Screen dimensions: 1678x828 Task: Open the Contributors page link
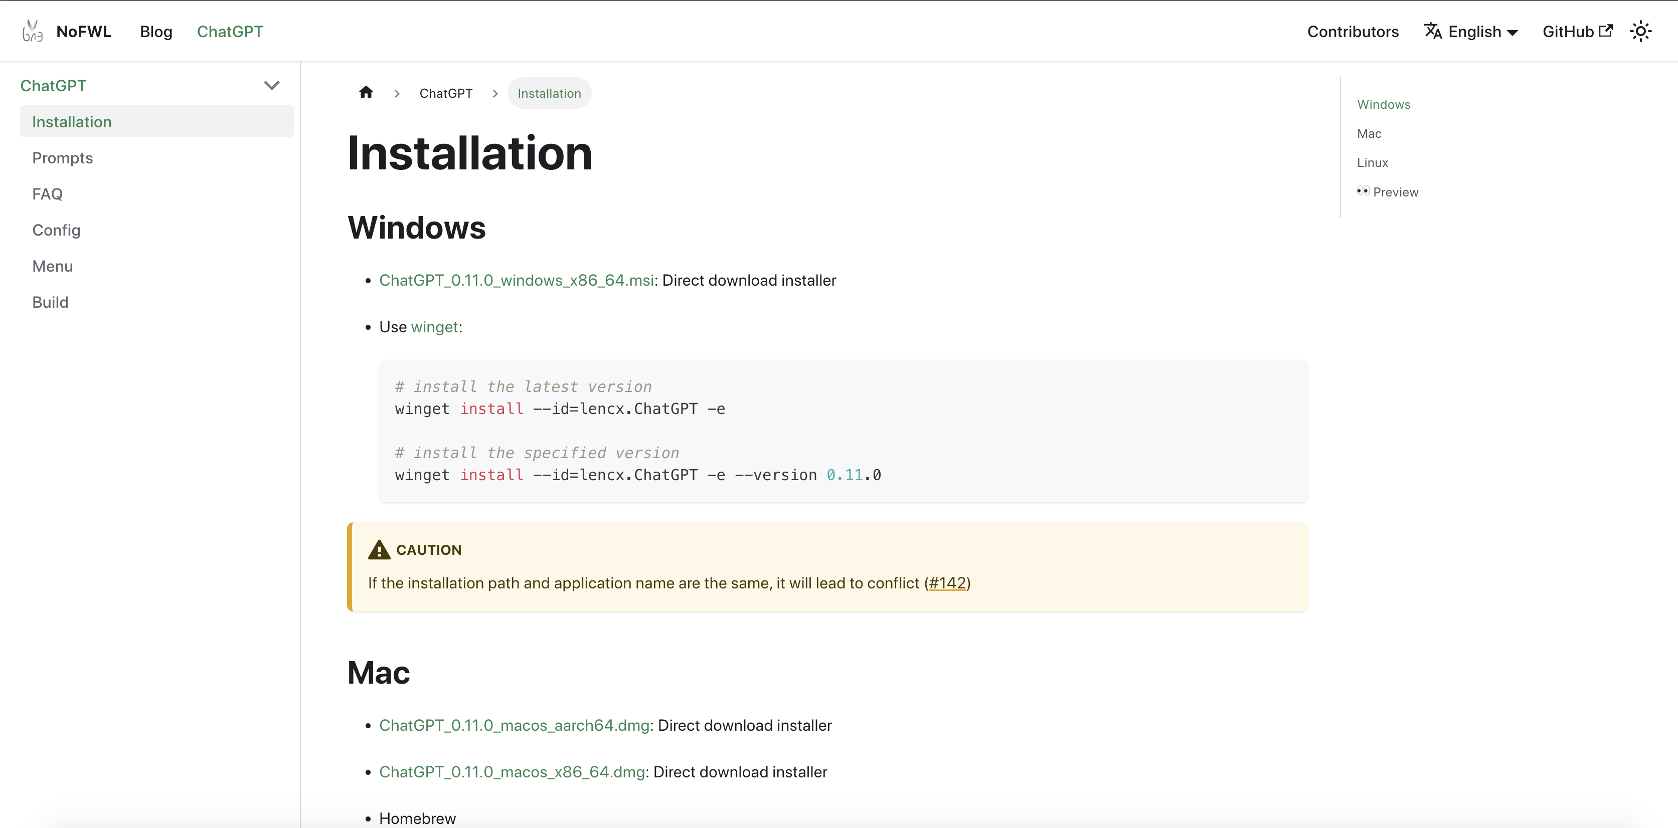click(x=1353, y=31)
